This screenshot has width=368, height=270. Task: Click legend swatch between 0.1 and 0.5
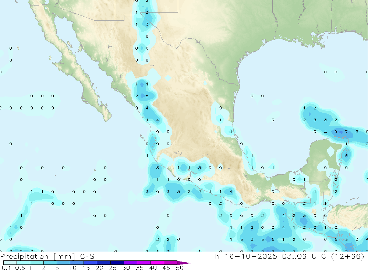pos(10,263)
